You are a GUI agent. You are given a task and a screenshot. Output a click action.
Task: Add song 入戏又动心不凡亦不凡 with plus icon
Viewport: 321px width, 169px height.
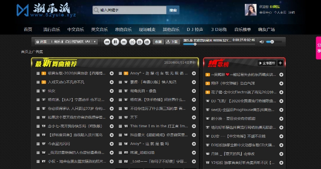point(111,82)
